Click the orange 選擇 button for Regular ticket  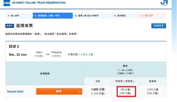tap(59, 91)
